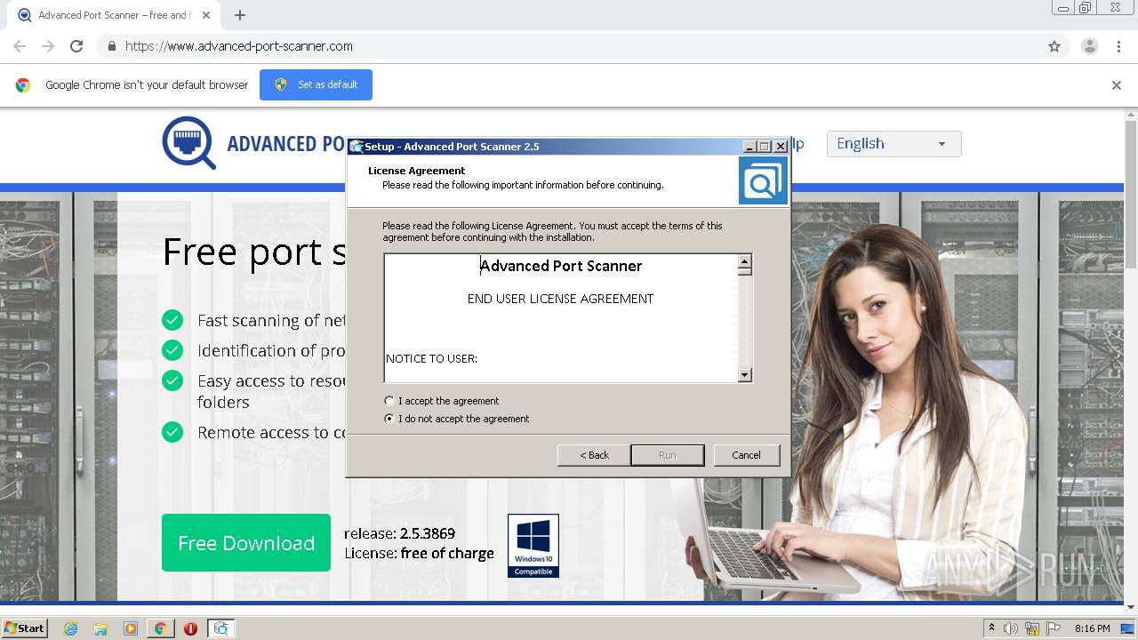The width and height of the screenshot is (1138, 640).
Task: Click the network tray icon
Action: coord(1032,628)
